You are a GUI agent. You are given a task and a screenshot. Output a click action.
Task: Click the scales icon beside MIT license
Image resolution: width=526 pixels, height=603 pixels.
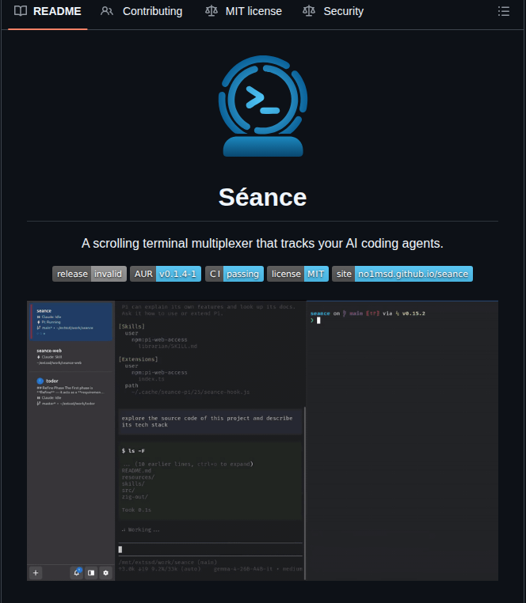coord(212,11)
